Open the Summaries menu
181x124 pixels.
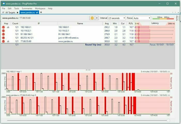pos(27,8)
